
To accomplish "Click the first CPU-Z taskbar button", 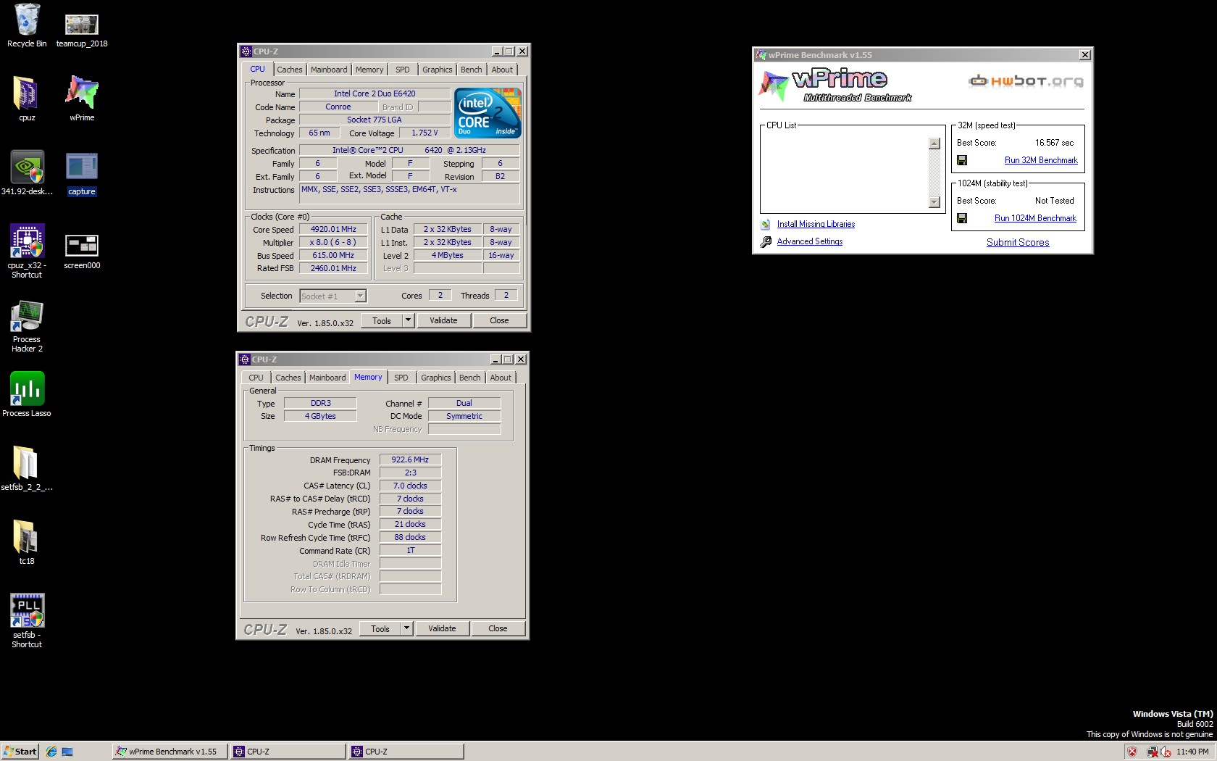I will tap(288, 752).
